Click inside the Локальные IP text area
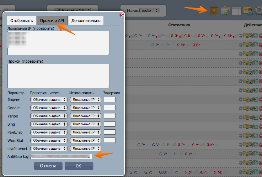This screenshot has width=262, height=177. [x=59, y=43]
